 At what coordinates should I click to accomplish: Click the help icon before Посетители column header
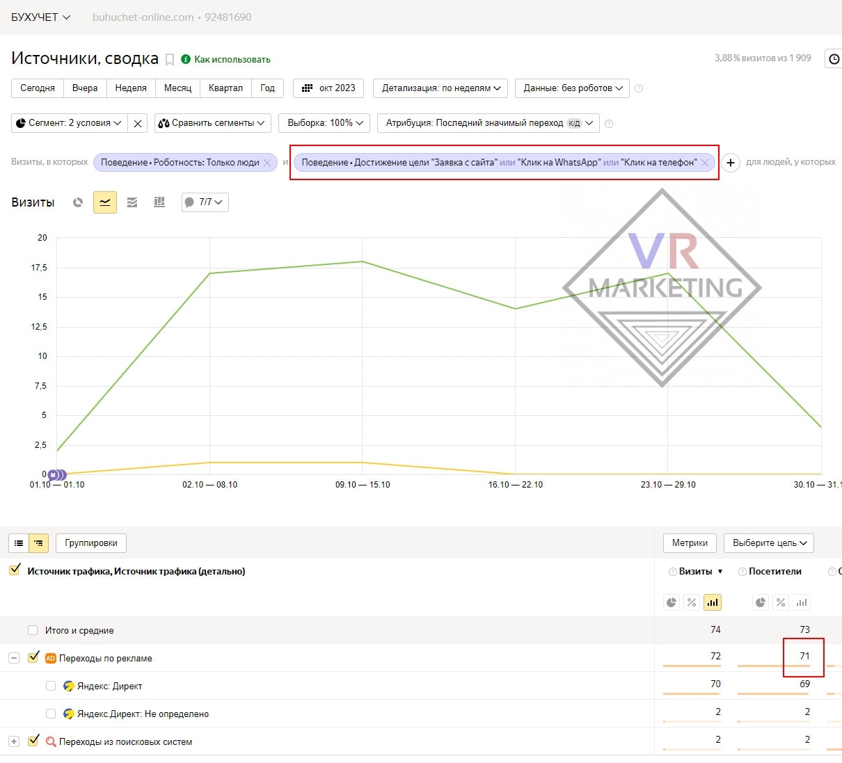click(742, 572)
